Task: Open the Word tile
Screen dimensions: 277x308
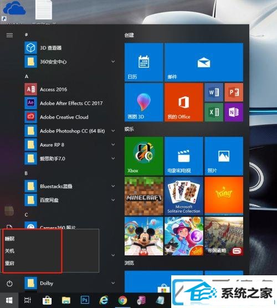Action: pos(214,92)
